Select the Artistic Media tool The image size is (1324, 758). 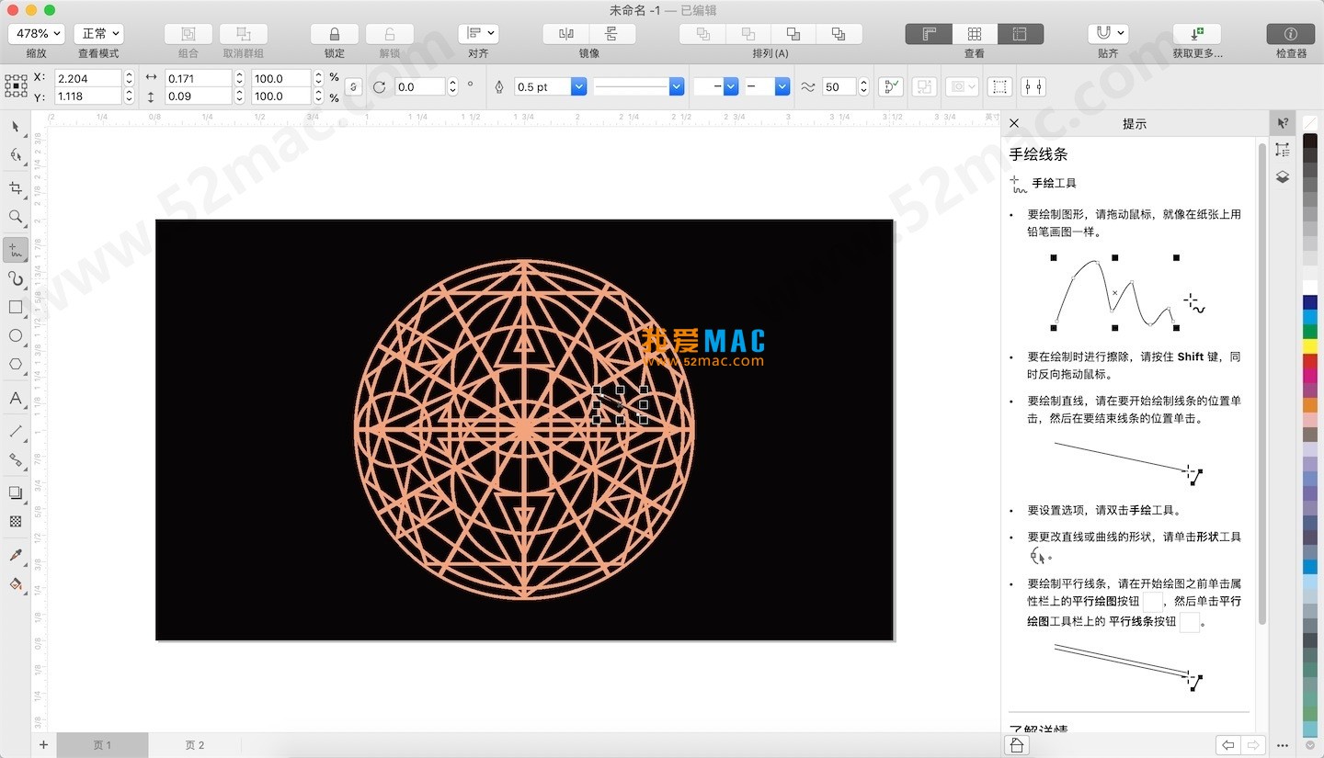point(16,278)
